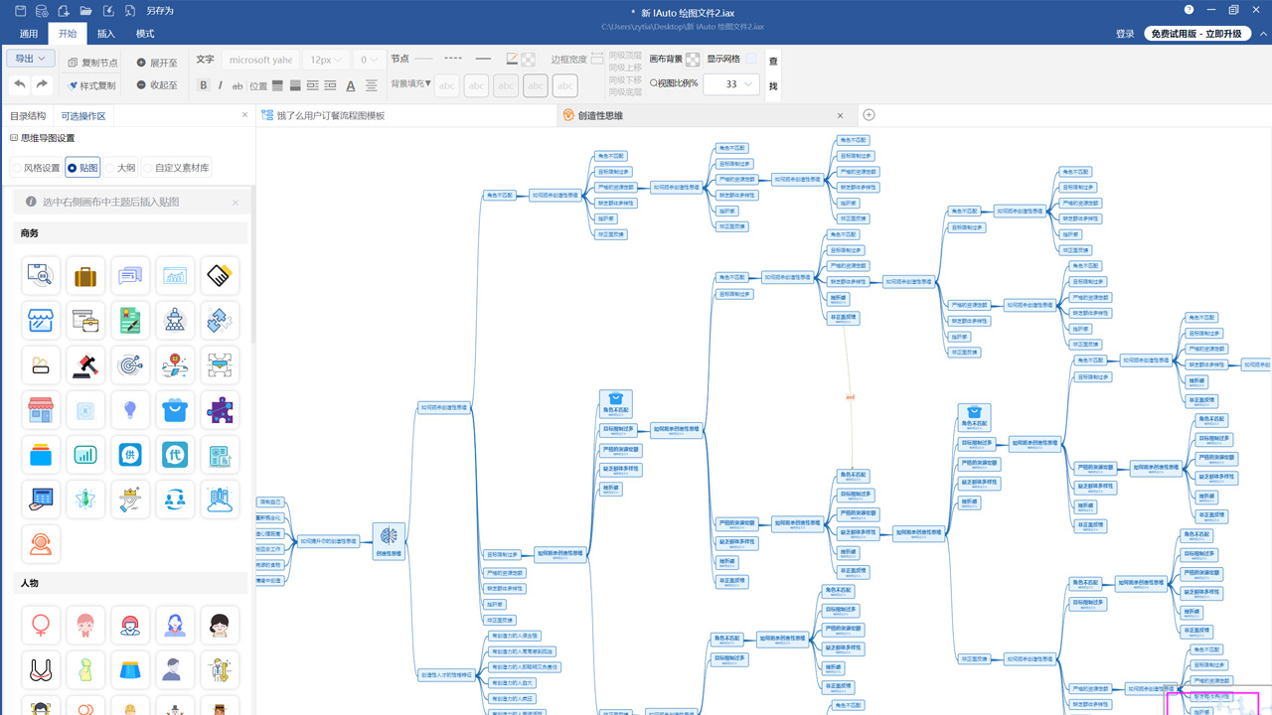Add a new document tab with plus
The image size is (1272, 715).
(869, 115)
